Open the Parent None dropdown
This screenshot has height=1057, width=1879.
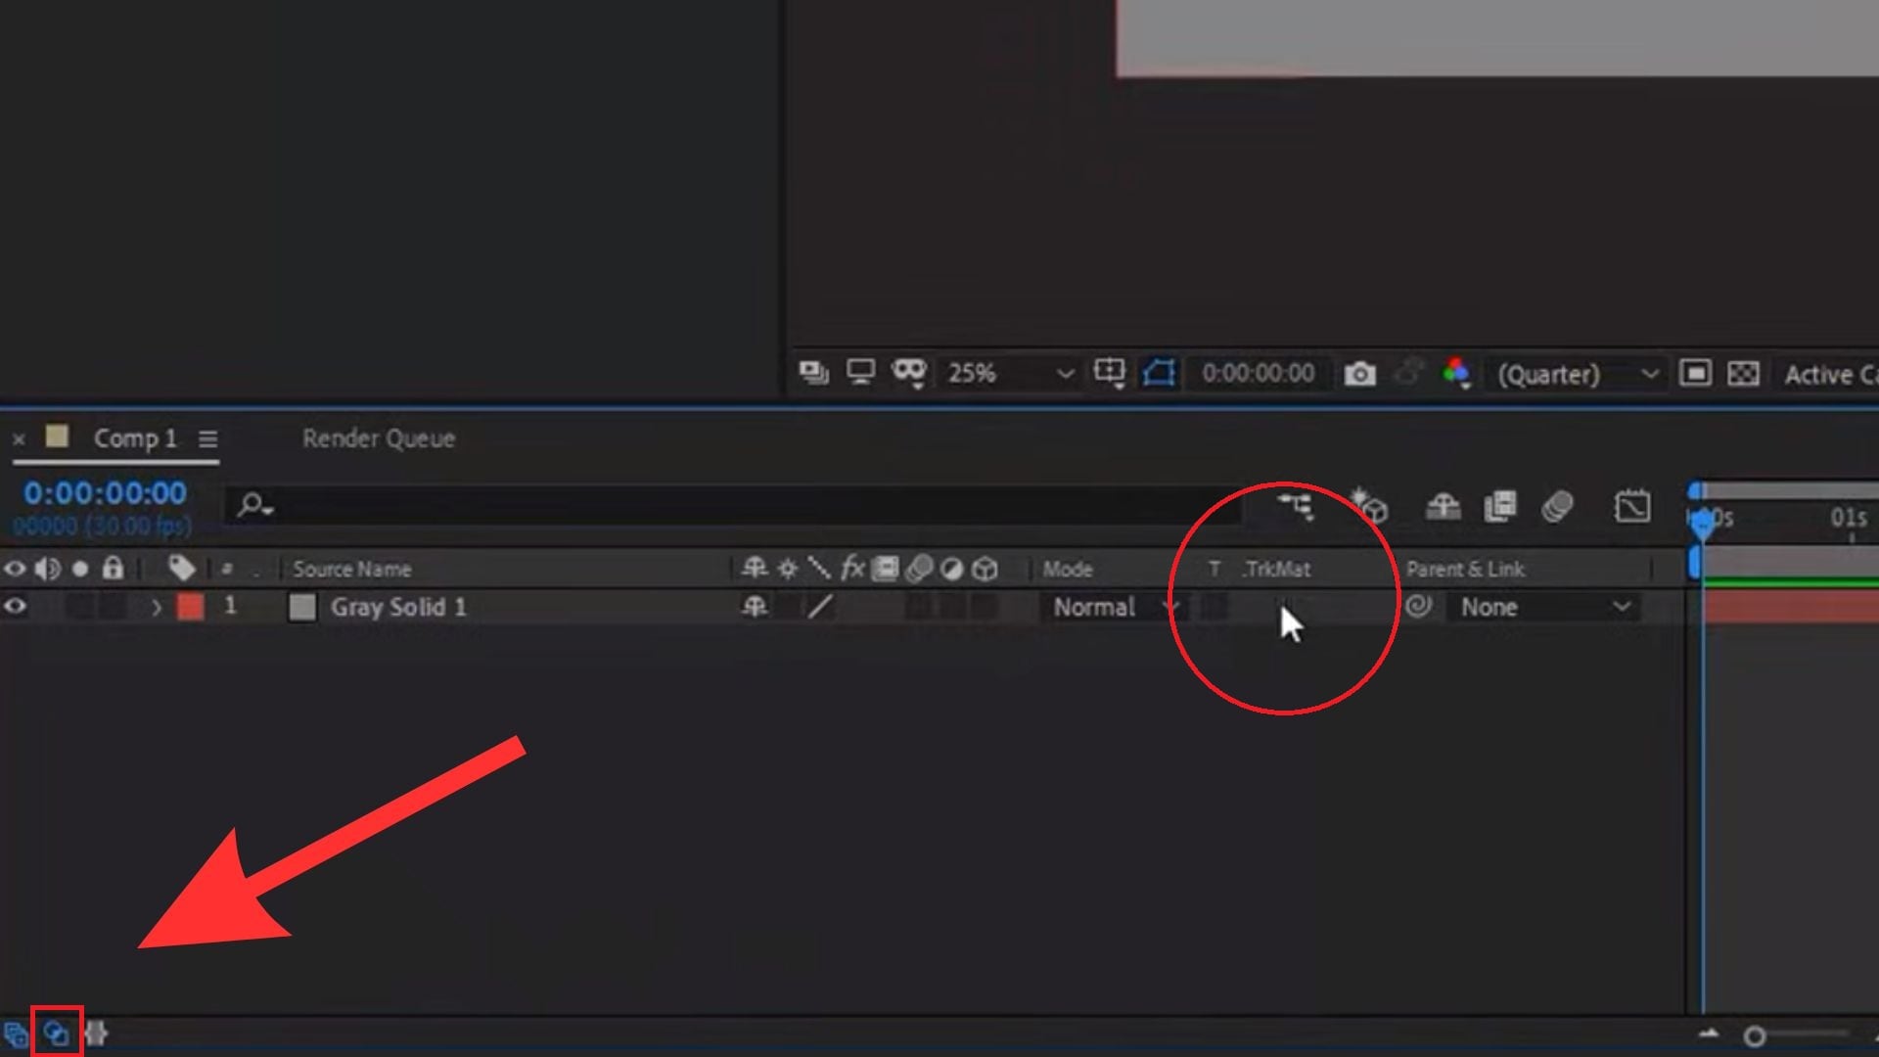(x=1544, y=608)
